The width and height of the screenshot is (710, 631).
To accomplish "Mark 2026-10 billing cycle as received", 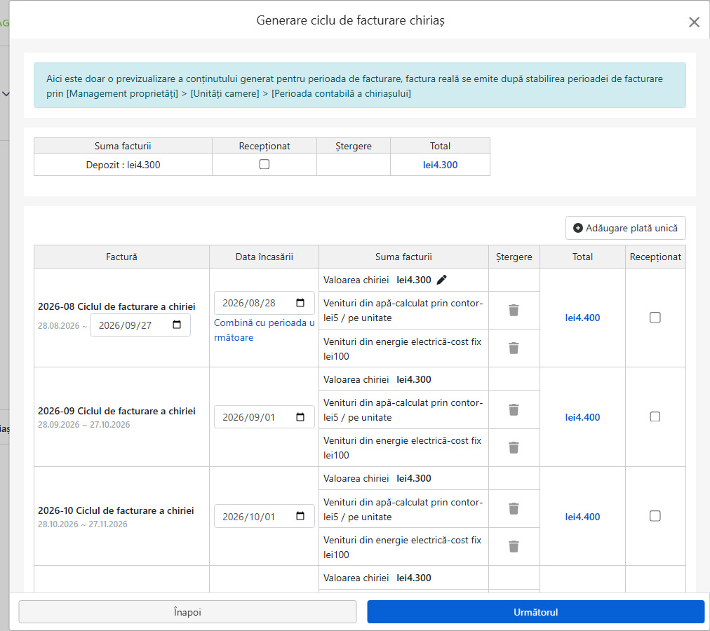I will tap(655, 516).
